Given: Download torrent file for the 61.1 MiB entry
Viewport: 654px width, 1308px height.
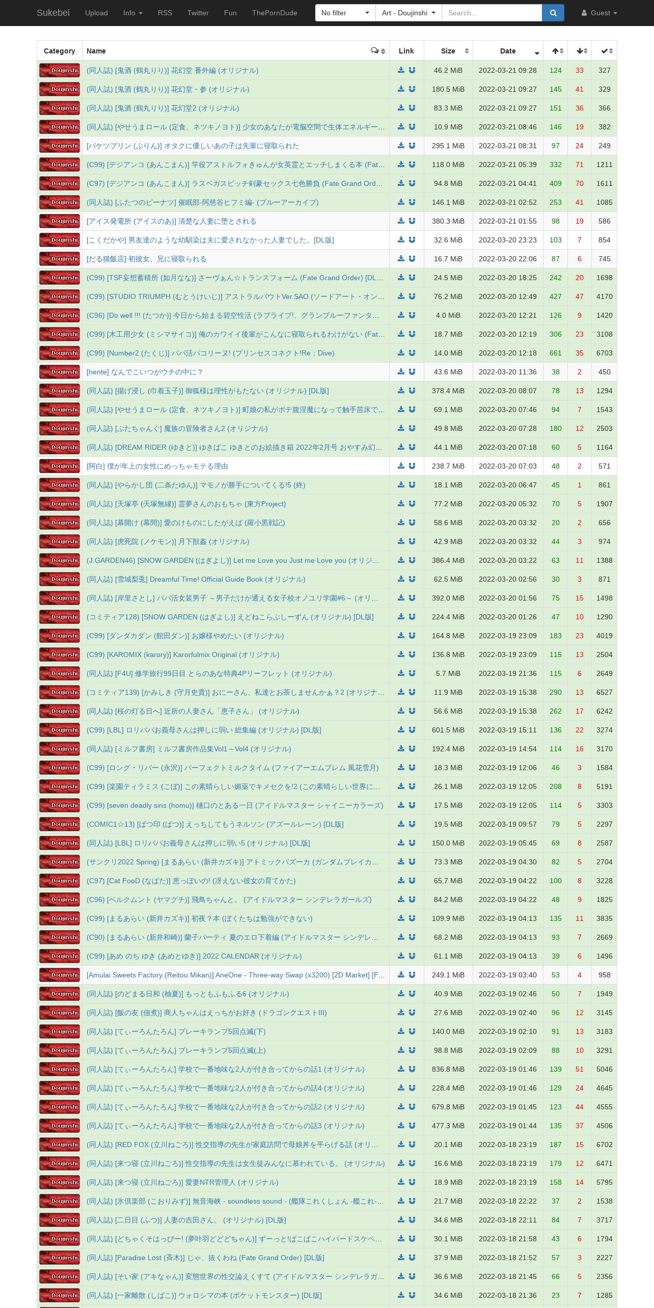Looking at the screenshot, I should 401,956.
